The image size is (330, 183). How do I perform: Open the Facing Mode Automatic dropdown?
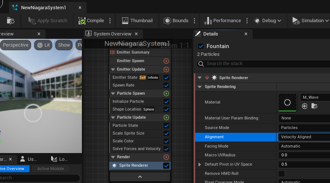point(304,146)
